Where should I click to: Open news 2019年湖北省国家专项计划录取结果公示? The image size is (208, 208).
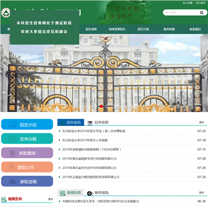(x=90, y=159)
